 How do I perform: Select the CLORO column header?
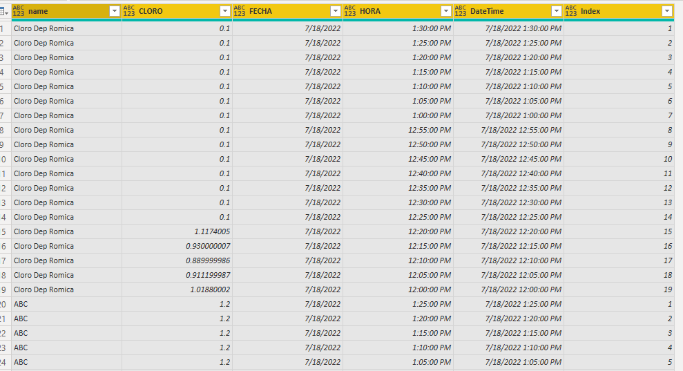click(x=177, y=11)
